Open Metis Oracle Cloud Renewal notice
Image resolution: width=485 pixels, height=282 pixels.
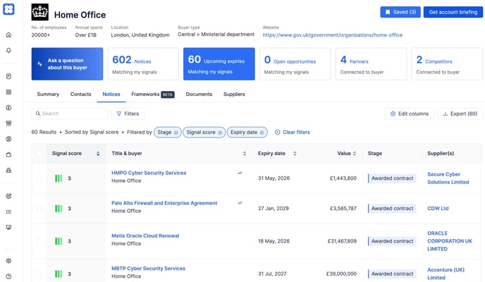145,235
